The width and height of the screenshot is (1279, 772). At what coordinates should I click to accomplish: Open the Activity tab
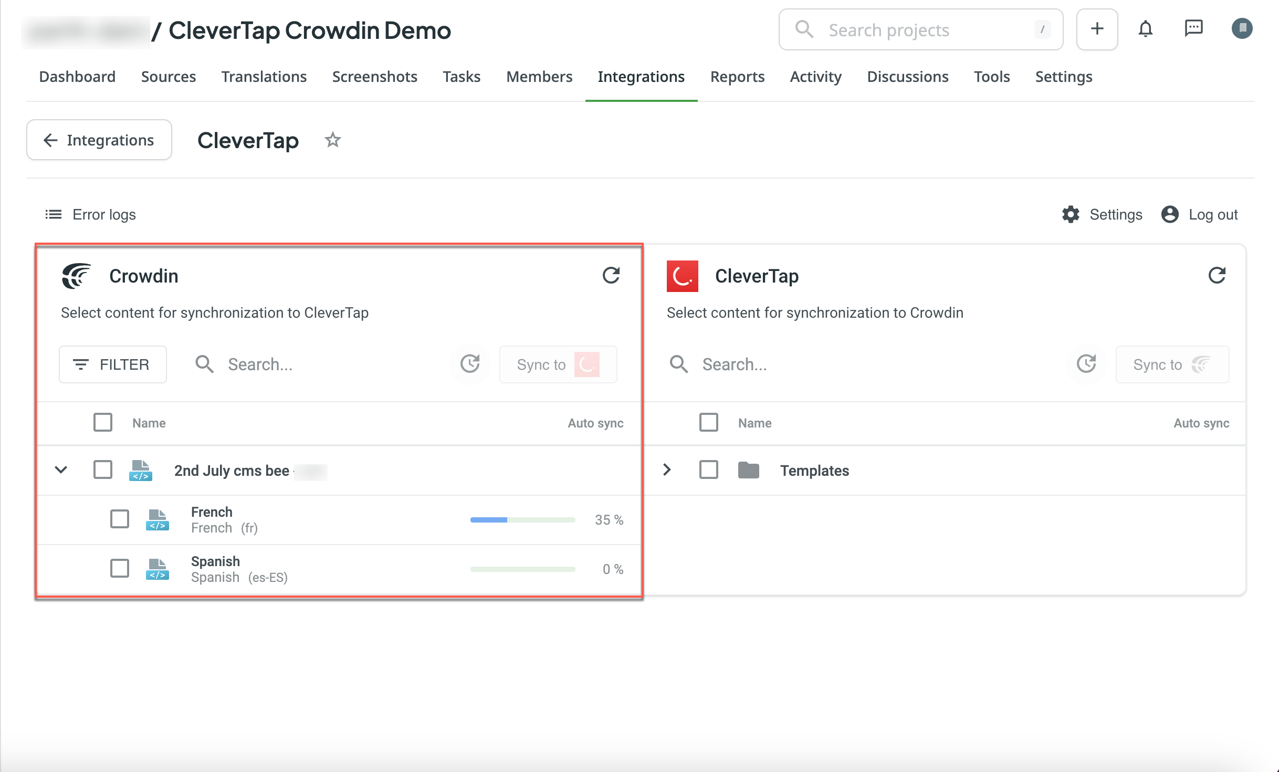816,77
